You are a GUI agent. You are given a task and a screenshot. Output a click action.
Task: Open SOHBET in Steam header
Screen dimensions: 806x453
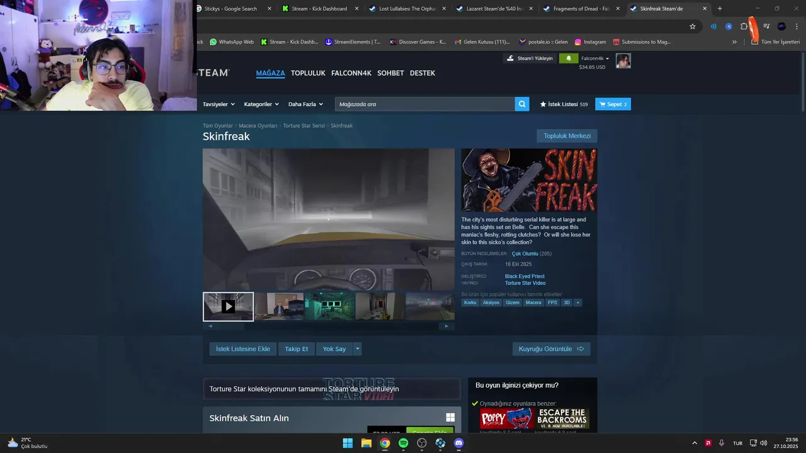(390, 73)
